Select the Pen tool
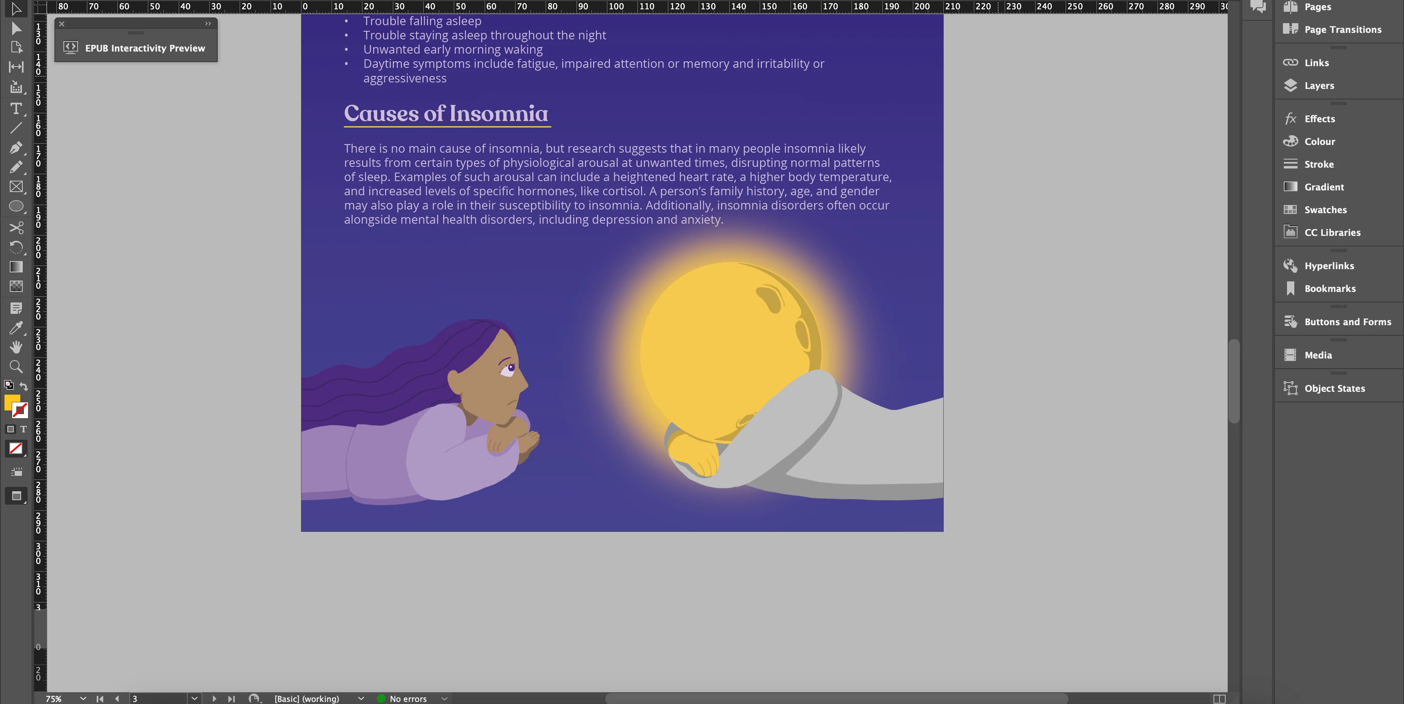This screenshot has width=1404, height=704. [16, 148]
